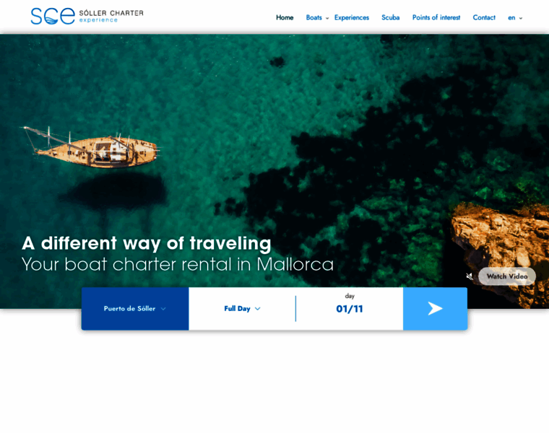Unmute the video using the speaker icon
Screen dimensions: 549x433
pyautogui.click(x=470, y=276)
